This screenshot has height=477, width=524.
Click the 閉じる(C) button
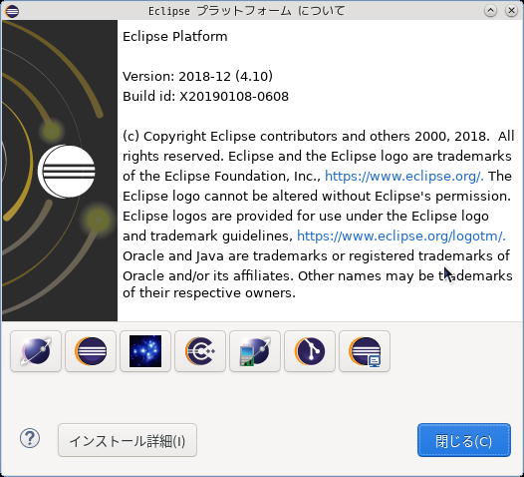[464, 440]
